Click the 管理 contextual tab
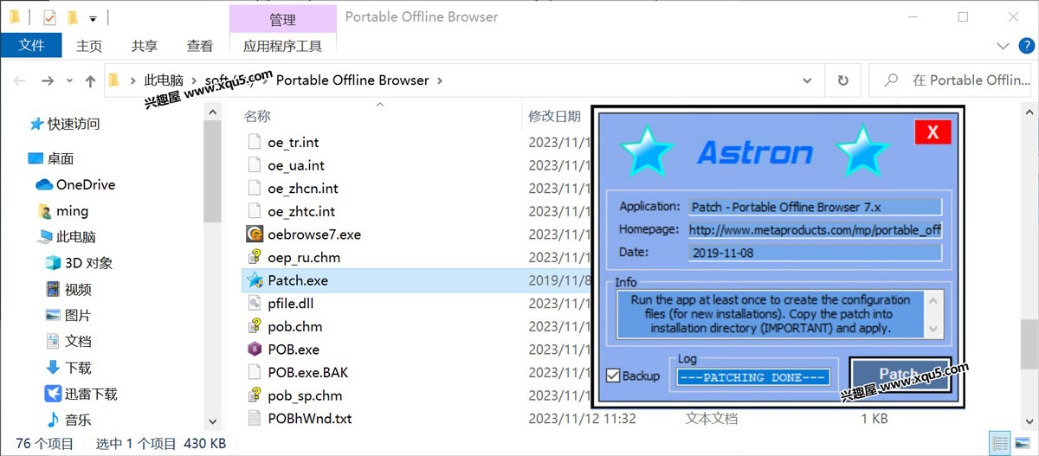The height and width of the screenshot is (456, 1039). [283, 18]
